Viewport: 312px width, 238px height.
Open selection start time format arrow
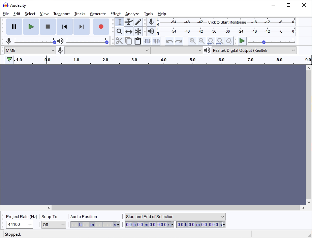coord(172,225)
